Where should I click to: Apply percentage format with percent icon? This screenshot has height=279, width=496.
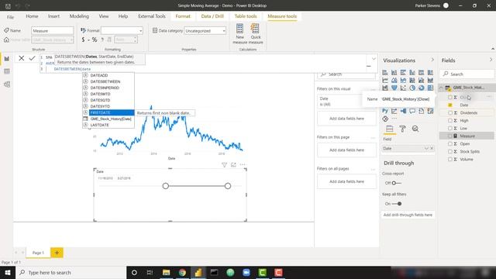[95, 40]
